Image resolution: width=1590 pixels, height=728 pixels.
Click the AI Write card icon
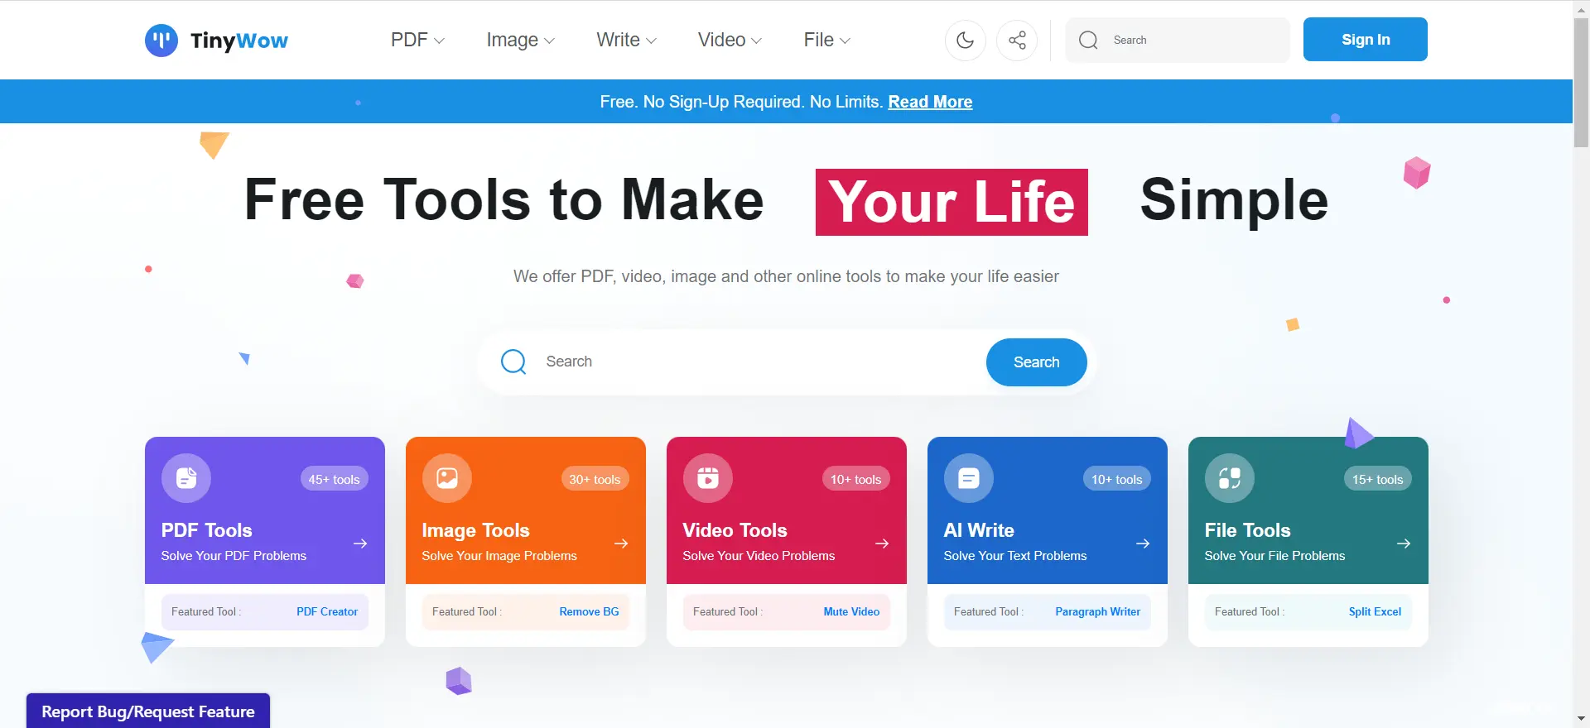pyautogui.click(x=969, y=478)
